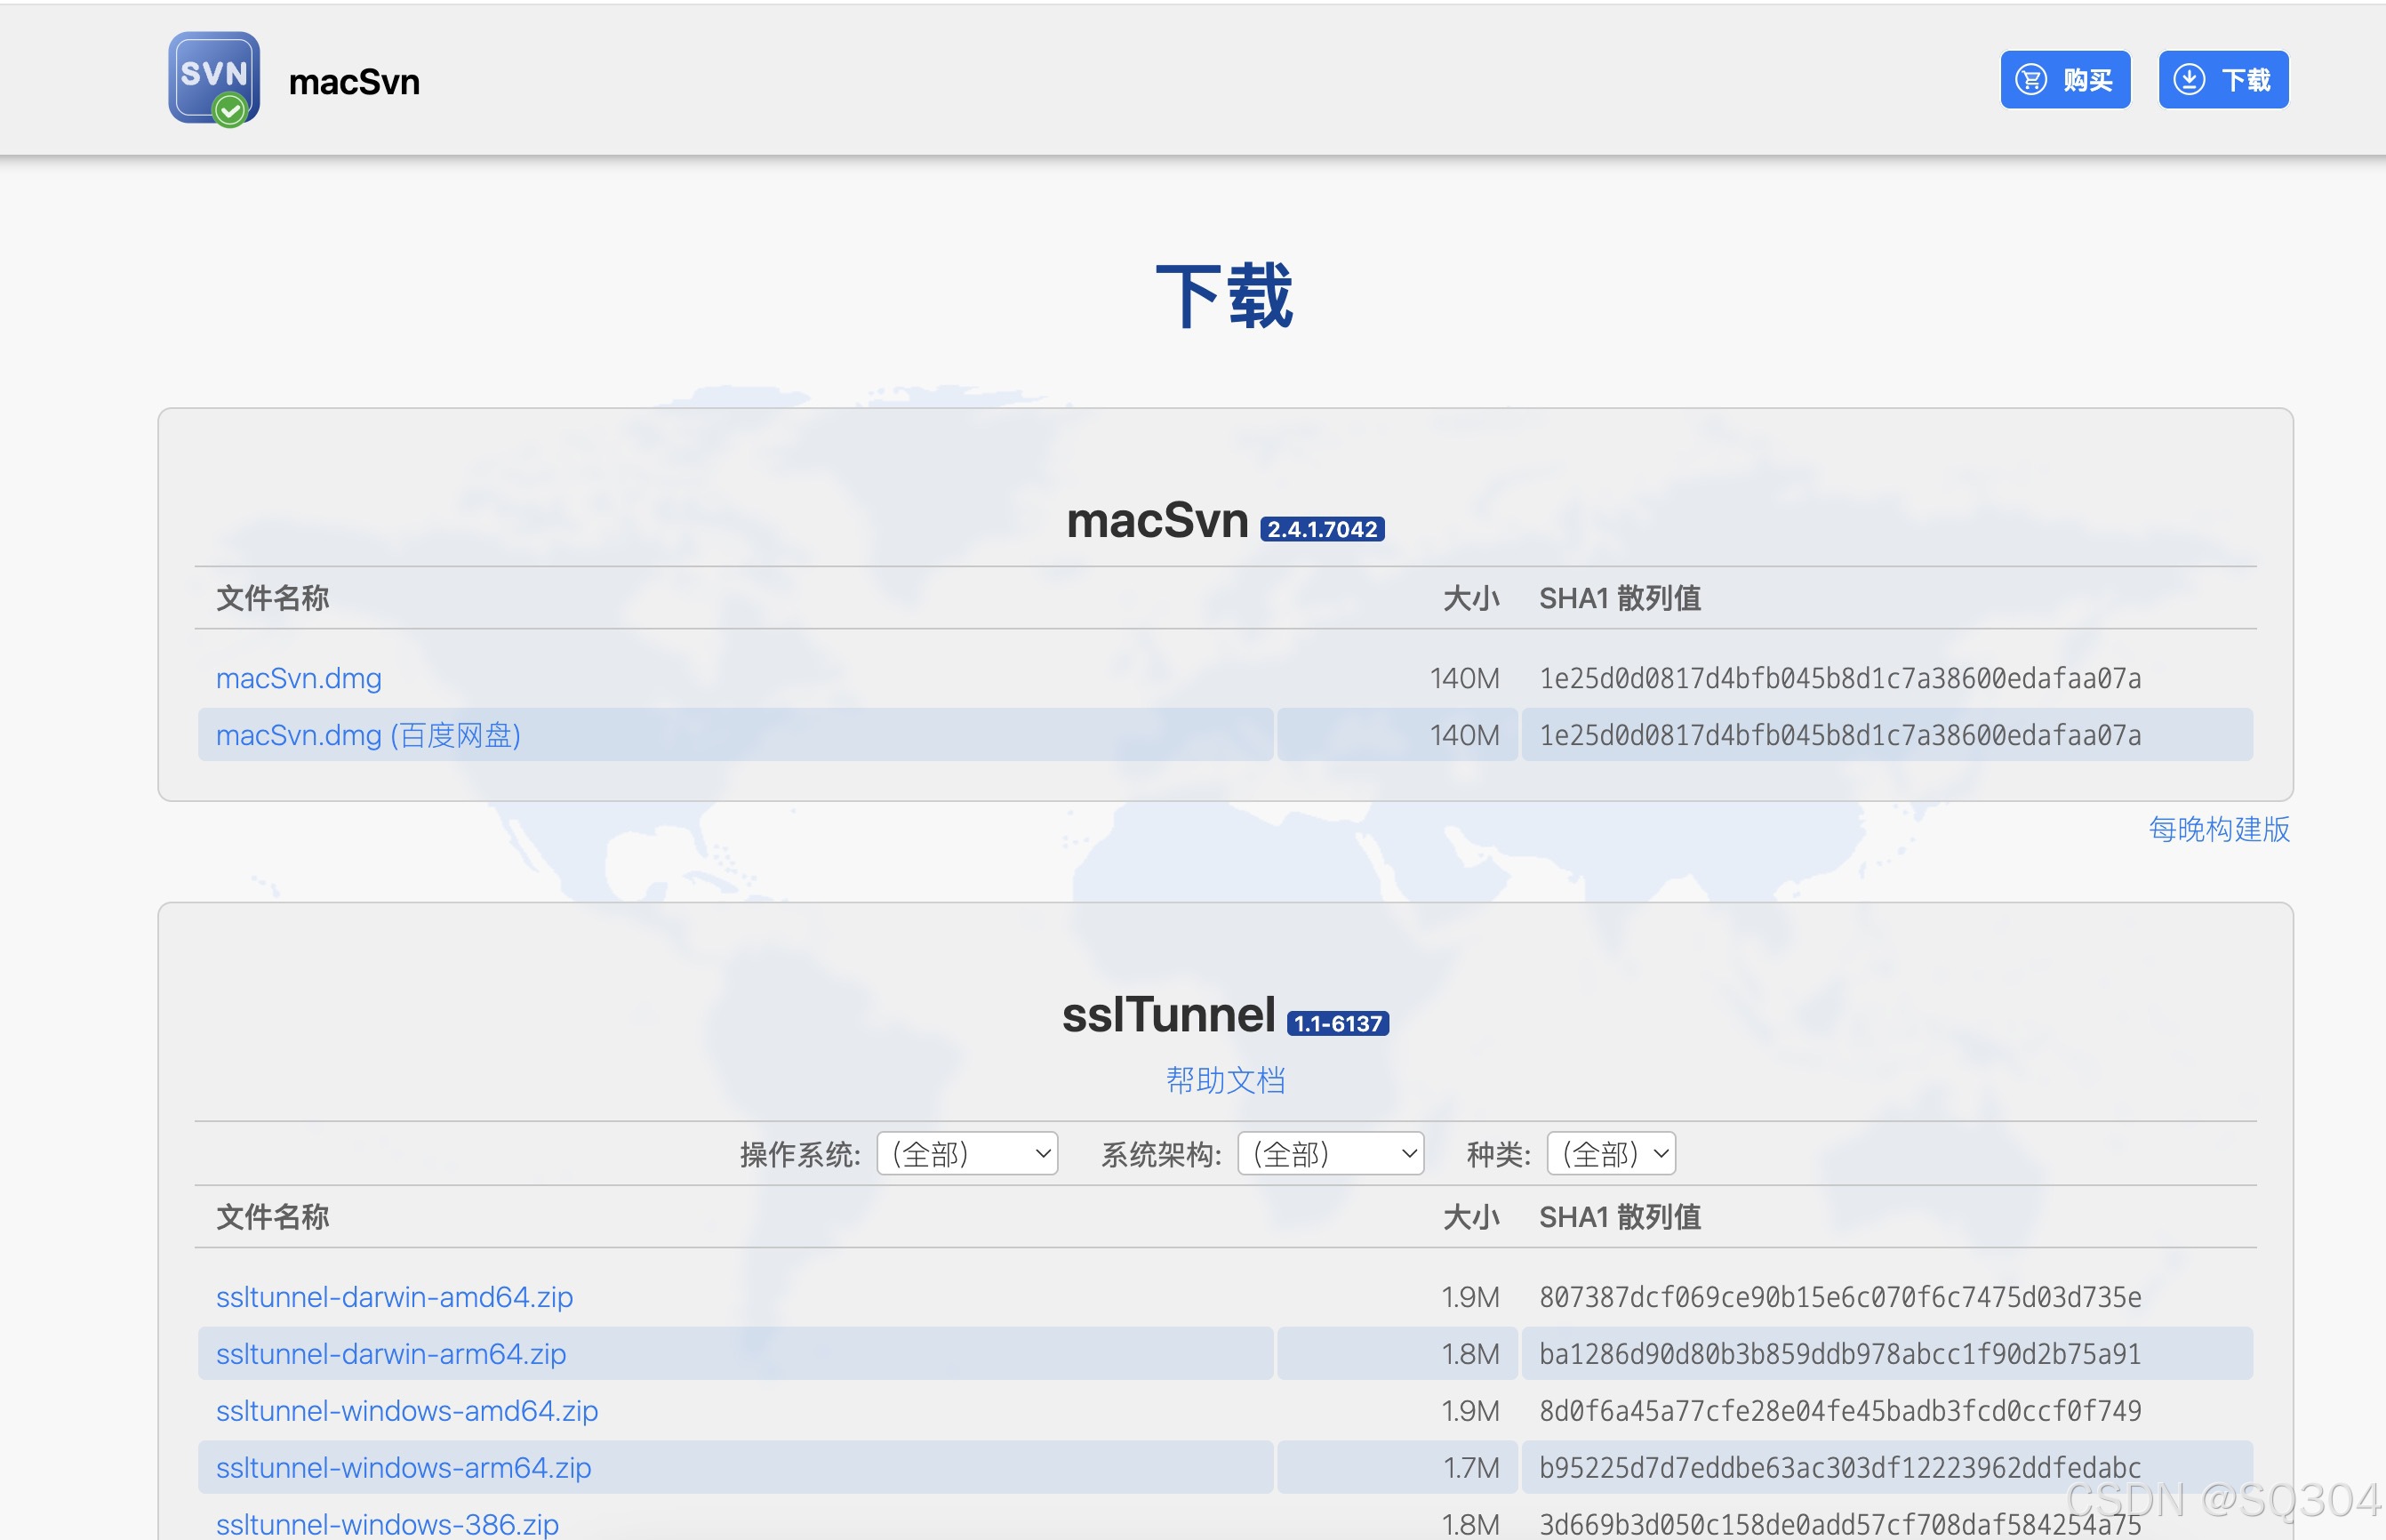Image resolution: width=2386 pixels, height=1540 pixels.
Task: Download ssltunnel-windows-386.zip
Action: pyautogui.click(x=387, y=1524)
